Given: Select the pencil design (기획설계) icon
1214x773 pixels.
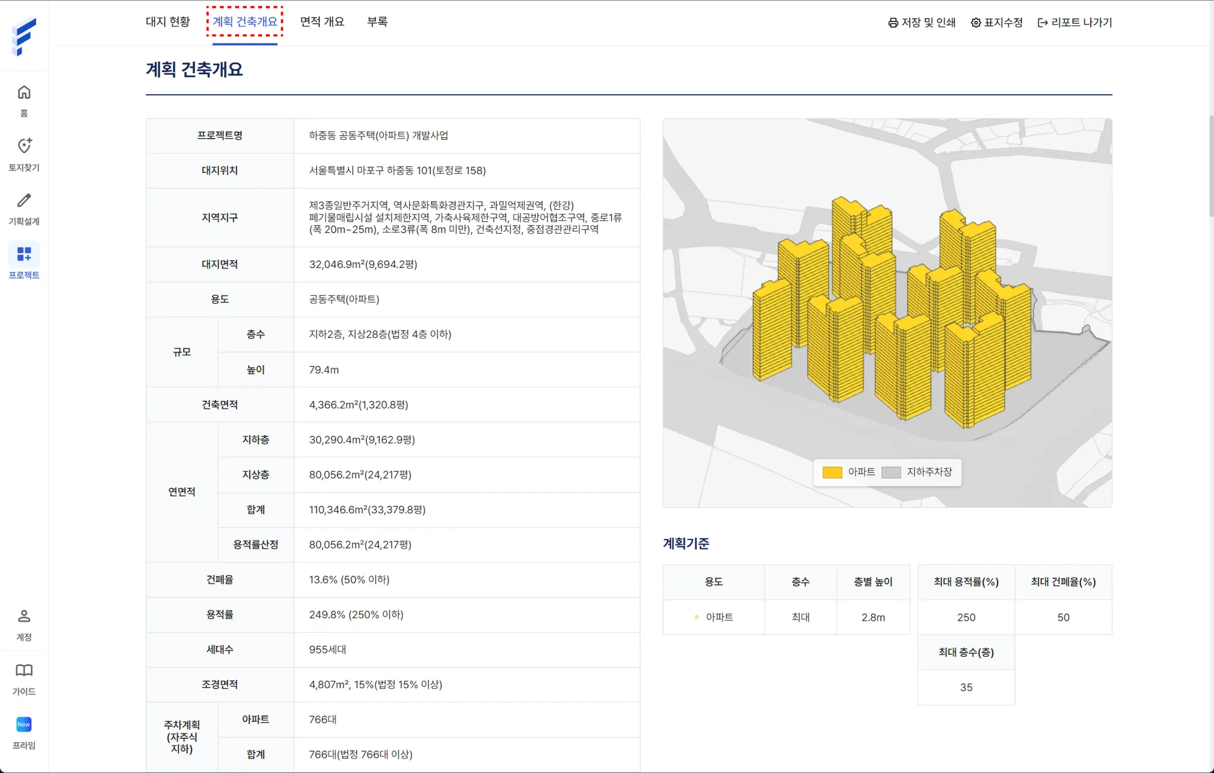Looking at the screenshot, I should (x=24, y=200).
